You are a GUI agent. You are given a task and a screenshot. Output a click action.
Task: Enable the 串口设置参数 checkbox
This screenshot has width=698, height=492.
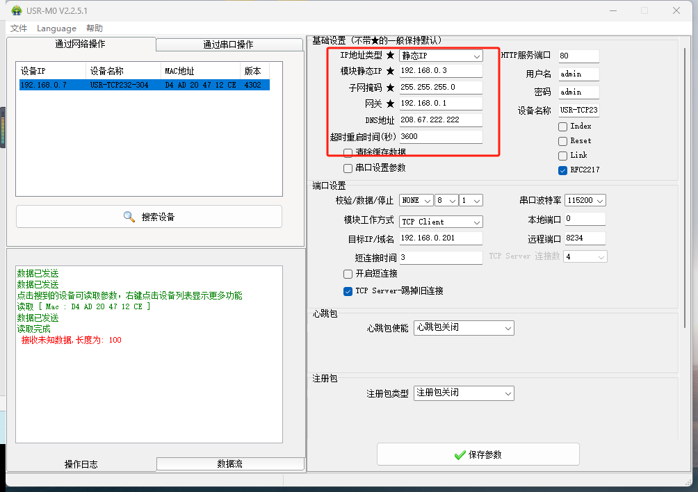pyautogui.click(x=348, y=168)
